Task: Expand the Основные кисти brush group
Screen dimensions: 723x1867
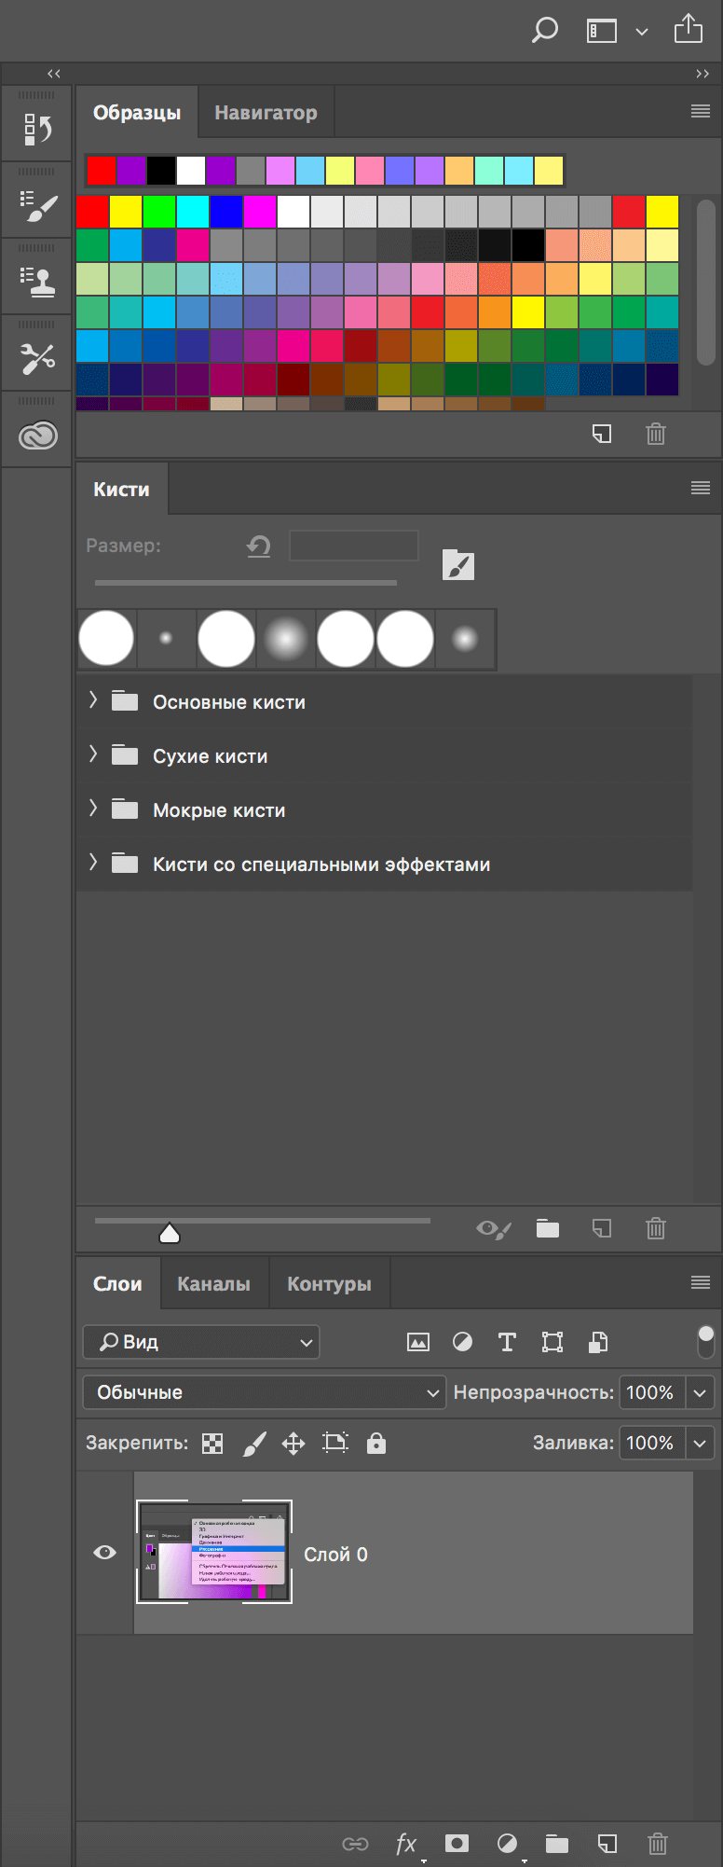Action: 93,701
